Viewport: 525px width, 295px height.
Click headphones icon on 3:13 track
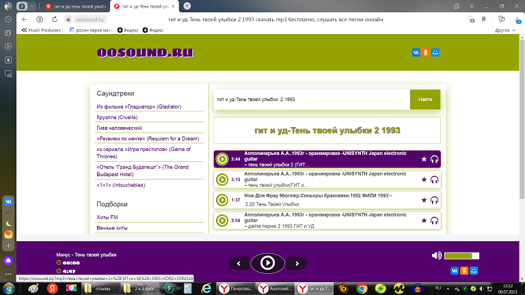pos(434,180)
